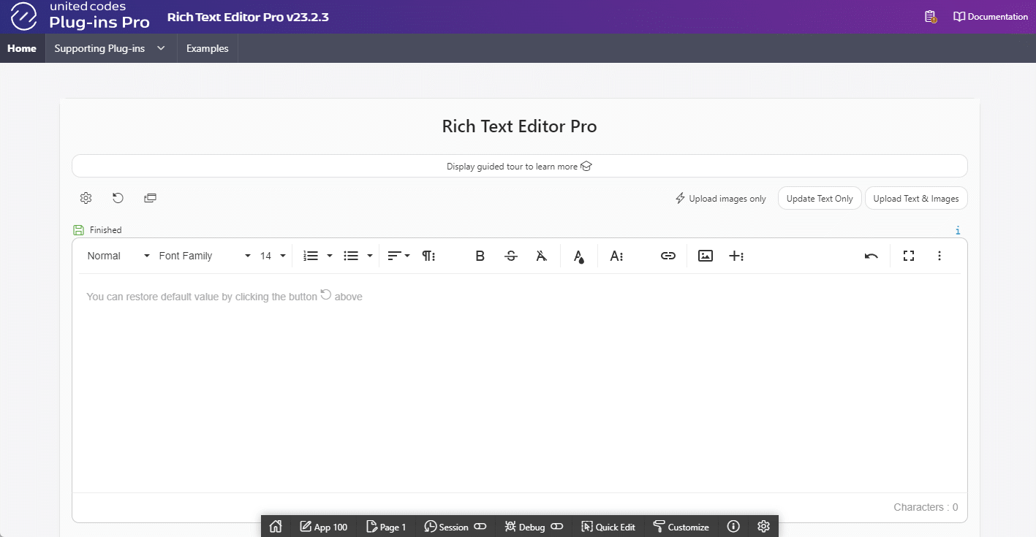Click the stacked windows icon beside restore
The height and width of the screenshot is (537, 1036).
(150, 198)
